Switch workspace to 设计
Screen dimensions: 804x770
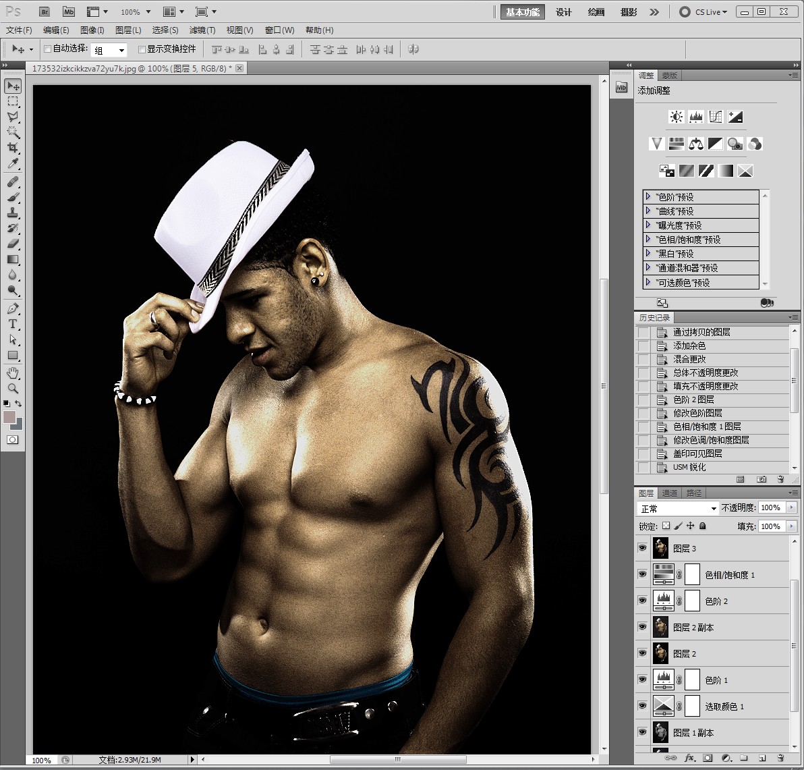[x=563, y=12]
